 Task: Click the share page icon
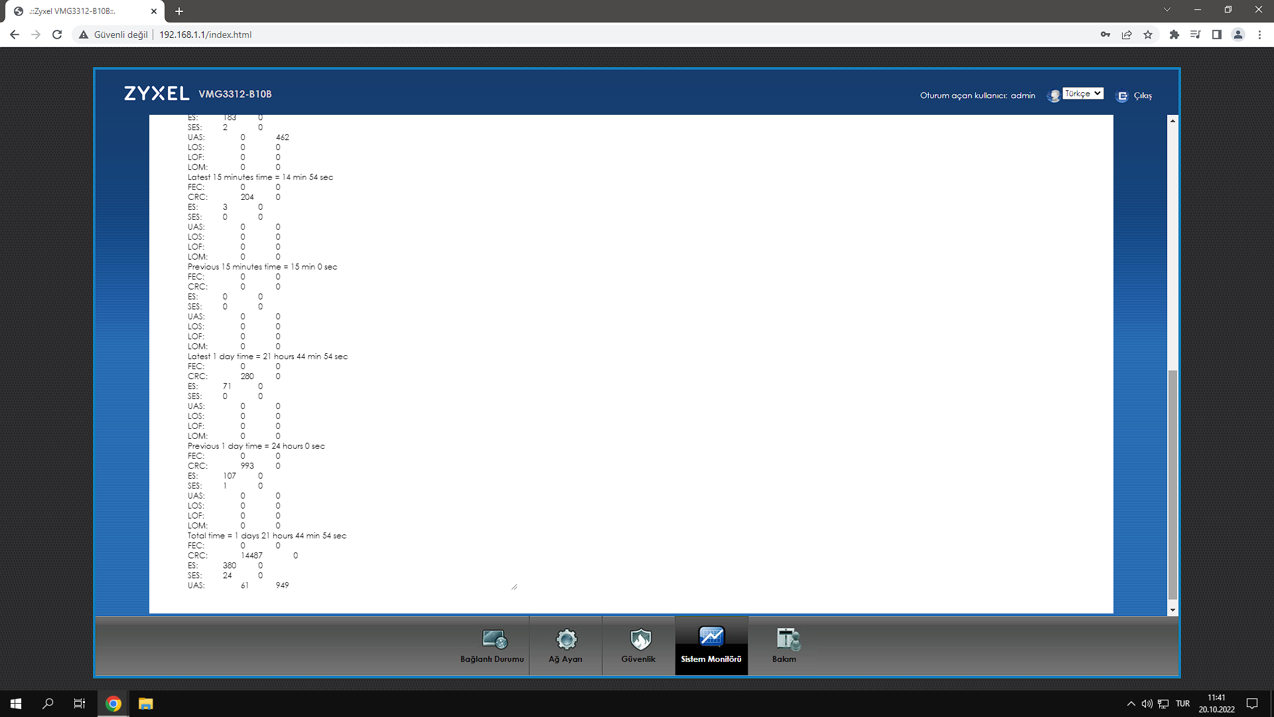click(1127, 35)
